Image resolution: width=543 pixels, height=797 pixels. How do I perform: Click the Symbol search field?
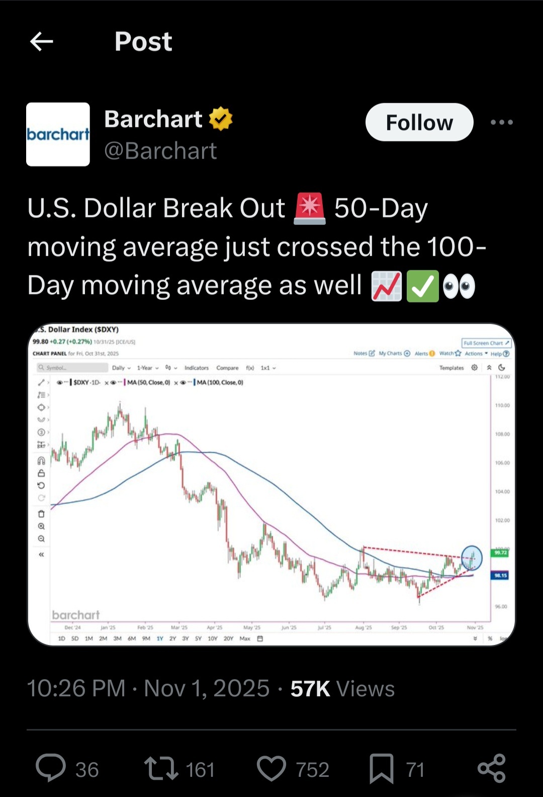coord(73,368)
